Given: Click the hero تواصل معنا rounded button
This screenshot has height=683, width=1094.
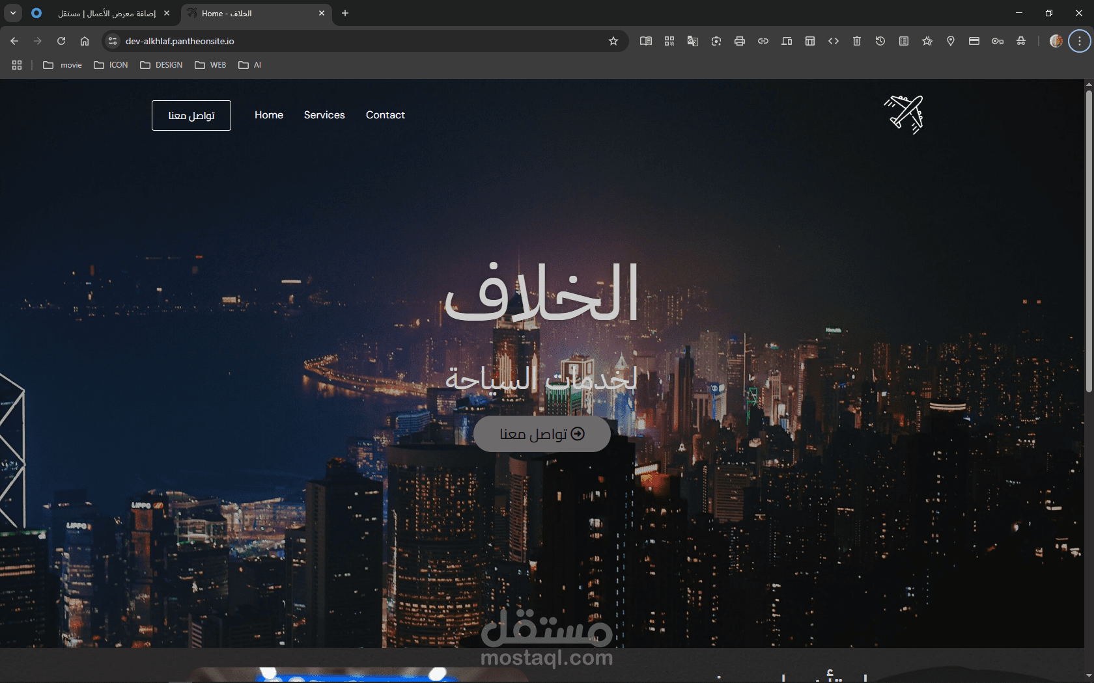Looking at the screenshot, I should tap(542, 434).
